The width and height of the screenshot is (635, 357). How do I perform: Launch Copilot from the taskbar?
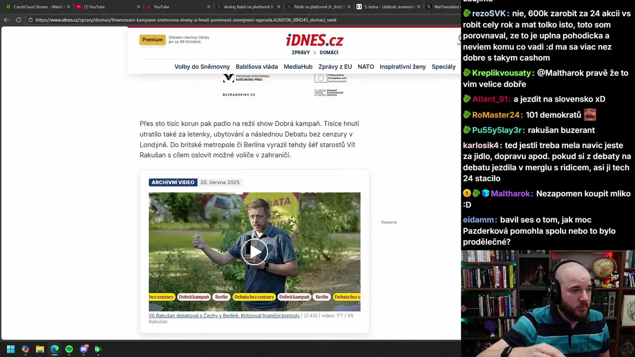pyautogui.click(x=25, y=349)
